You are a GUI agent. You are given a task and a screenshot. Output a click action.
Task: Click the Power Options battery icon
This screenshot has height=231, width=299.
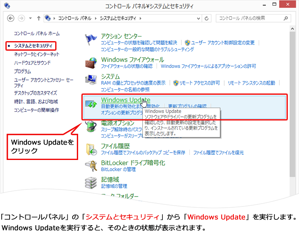point(91,126)
